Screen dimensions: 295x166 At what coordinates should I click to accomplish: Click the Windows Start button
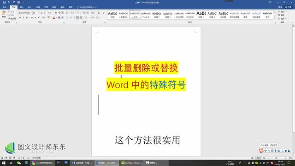(x=4, y=163)
